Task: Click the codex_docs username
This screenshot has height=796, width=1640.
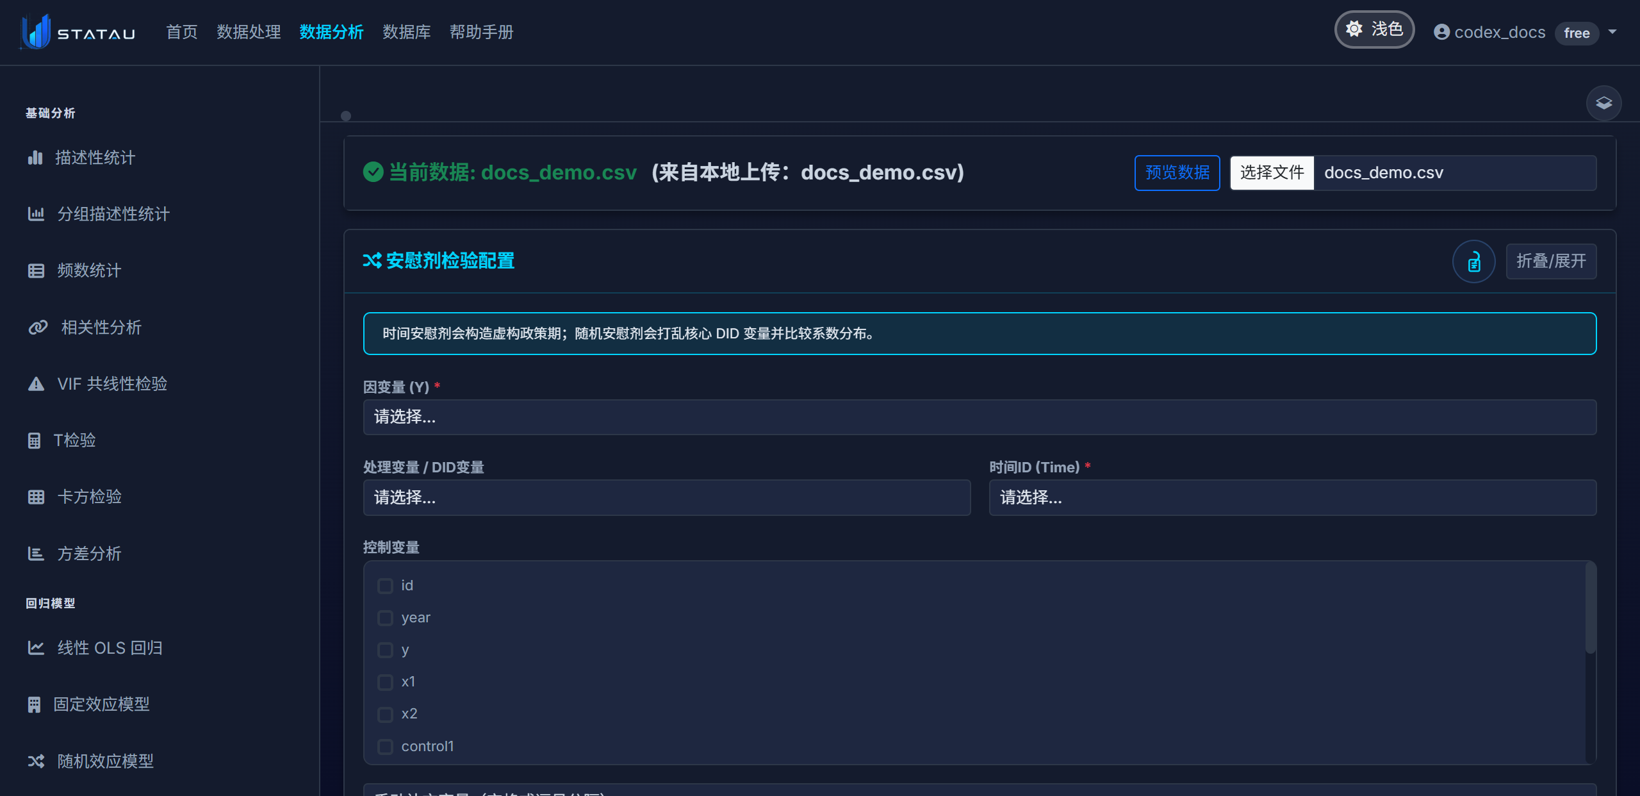Action: coord(1500,32)
